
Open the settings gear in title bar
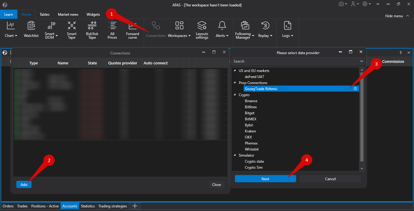365,4
